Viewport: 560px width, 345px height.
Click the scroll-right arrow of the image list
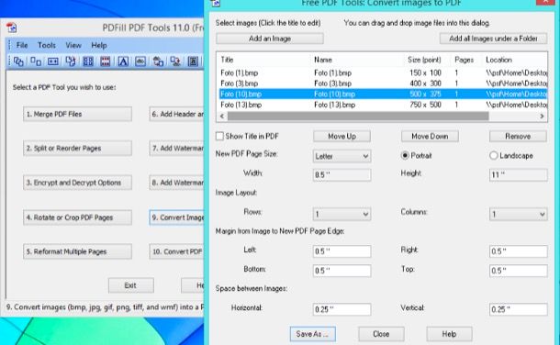542,116
